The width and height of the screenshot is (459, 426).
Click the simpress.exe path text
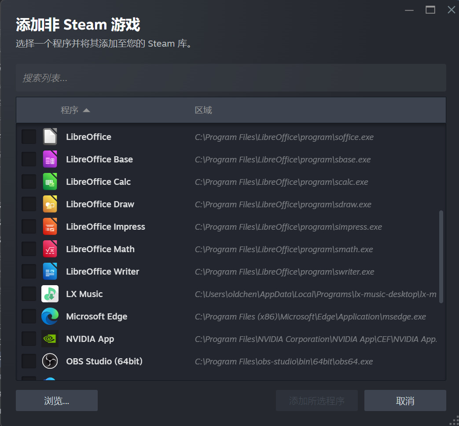point(288,227)
